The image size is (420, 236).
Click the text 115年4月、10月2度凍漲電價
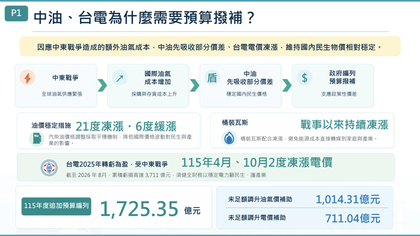click(257, 162)
